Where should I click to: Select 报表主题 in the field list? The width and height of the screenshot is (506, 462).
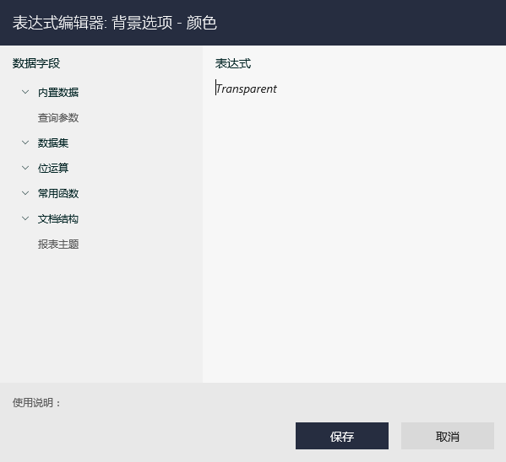pyautogui.click(x=58, y=244)
